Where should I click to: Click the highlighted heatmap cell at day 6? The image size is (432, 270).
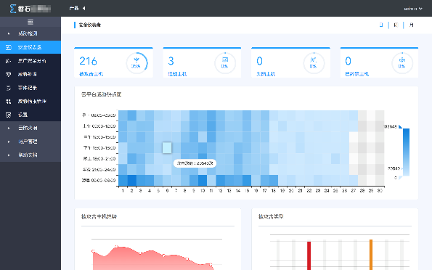click(167, 147)
